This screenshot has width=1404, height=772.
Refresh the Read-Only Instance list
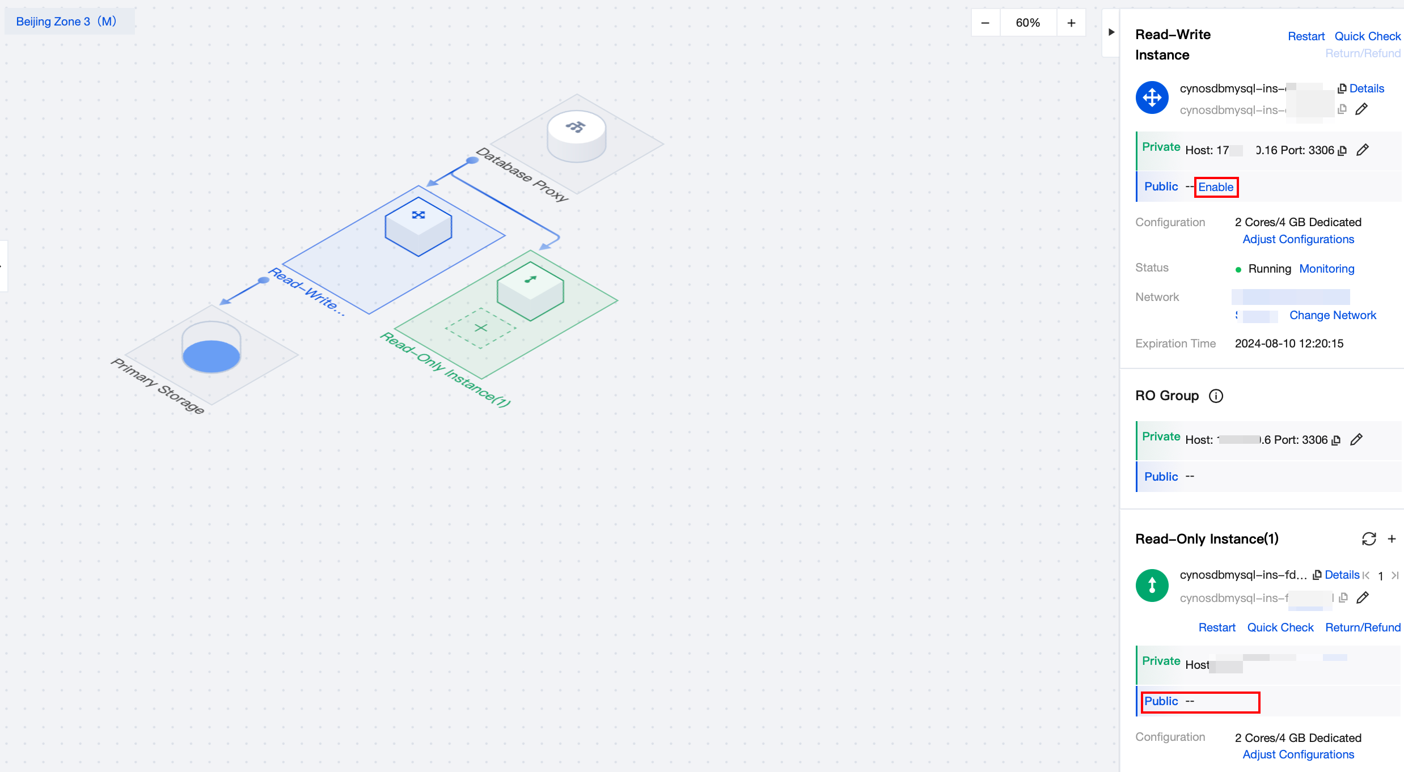pos(1369,539)
